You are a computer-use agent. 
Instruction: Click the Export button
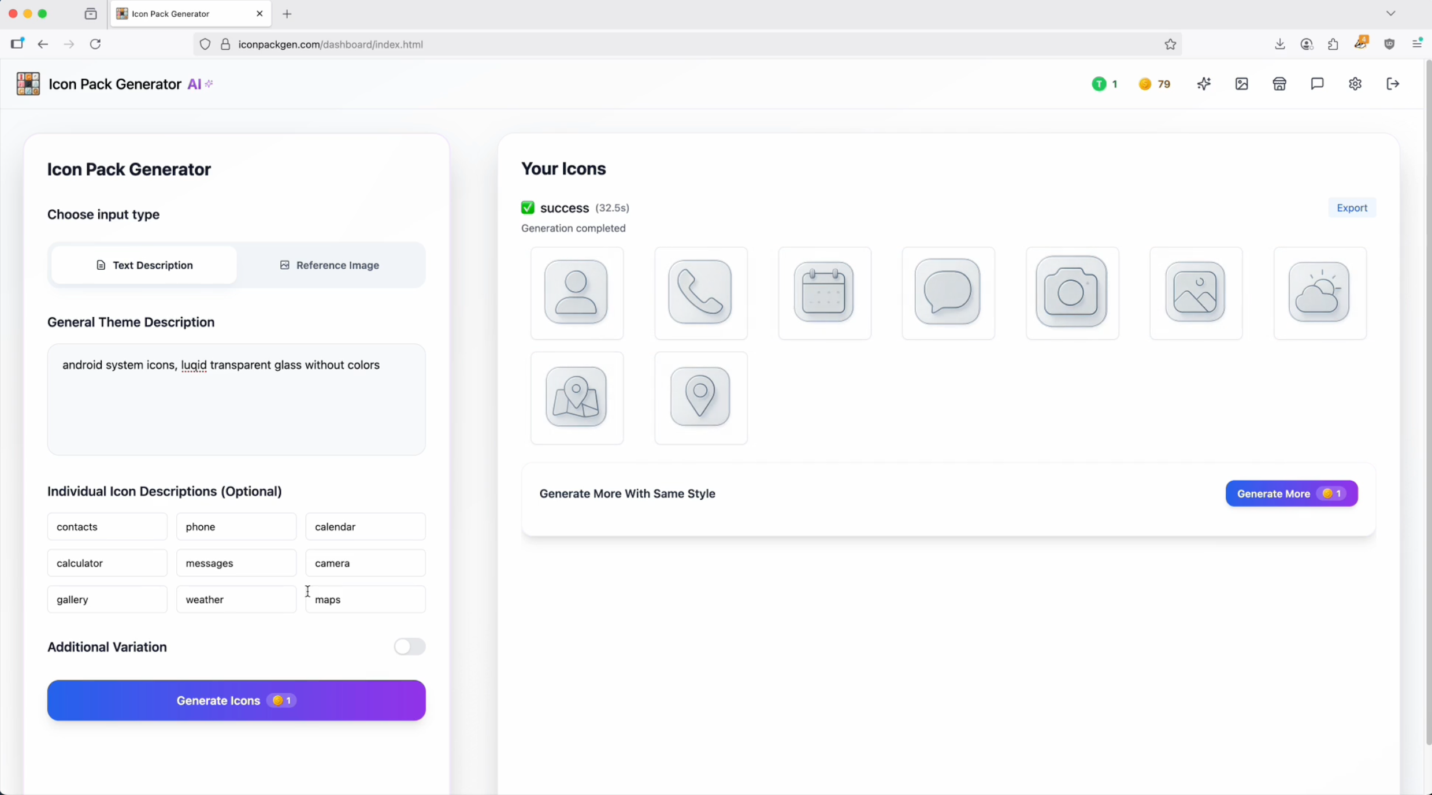(1352, 208)
